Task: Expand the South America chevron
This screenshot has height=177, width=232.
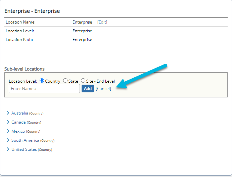Action: (x=8, y=140)
